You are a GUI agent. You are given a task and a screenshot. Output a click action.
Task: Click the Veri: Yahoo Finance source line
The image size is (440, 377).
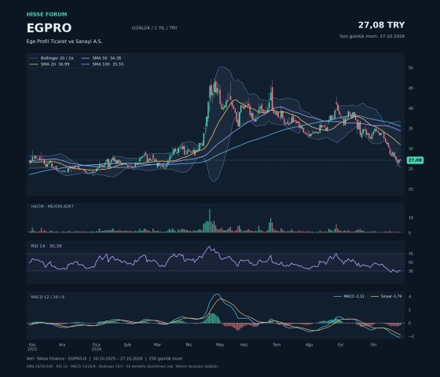point(104,358)
